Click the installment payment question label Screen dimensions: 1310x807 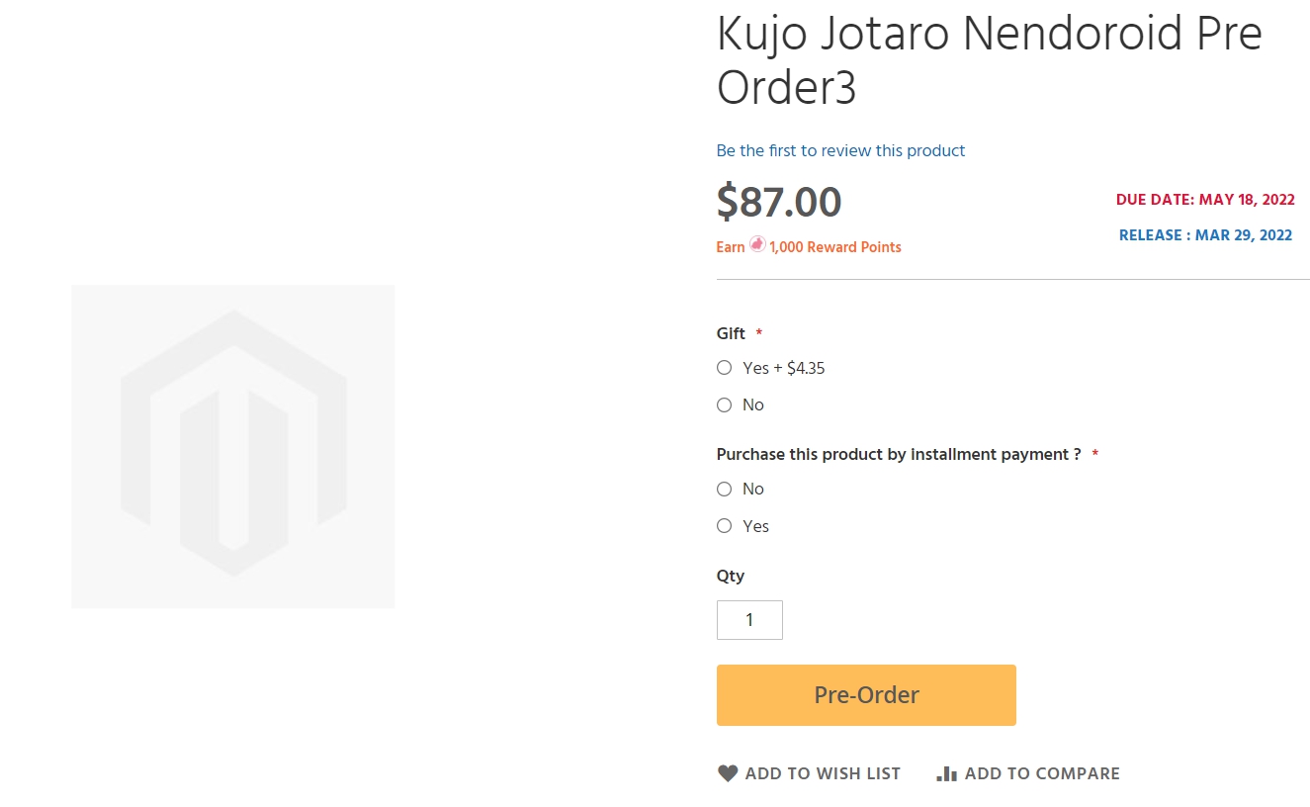pos(899,454)
